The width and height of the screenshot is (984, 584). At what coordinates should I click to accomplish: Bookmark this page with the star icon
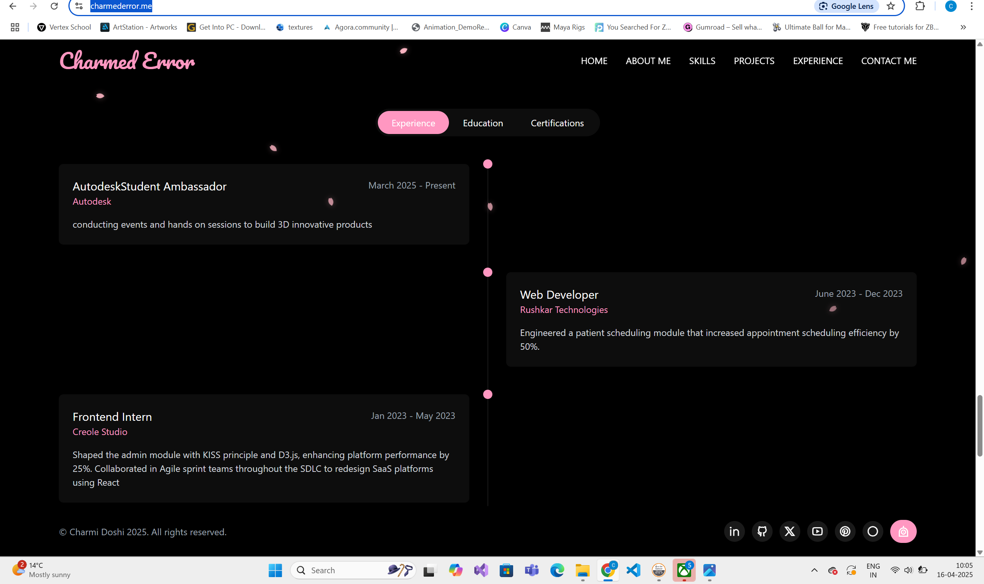point(891,6)
